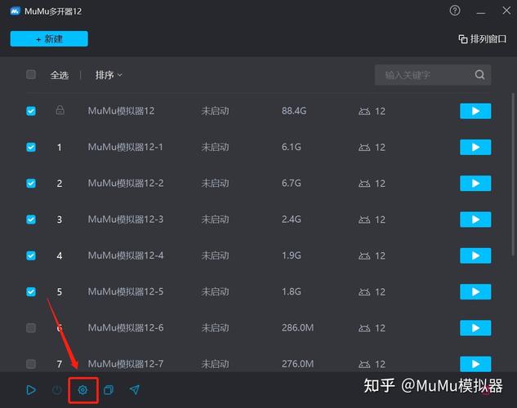Check the MuMu模拟器12-7 checkbox
This screenshot has height=408, width=517.
coord(31,364)
